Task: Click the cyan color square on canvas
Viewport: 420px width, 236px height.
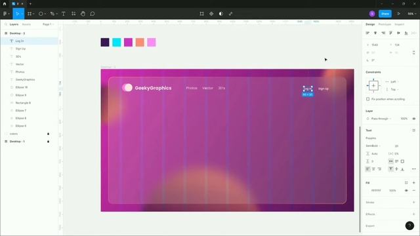Action: coord(117,42)
